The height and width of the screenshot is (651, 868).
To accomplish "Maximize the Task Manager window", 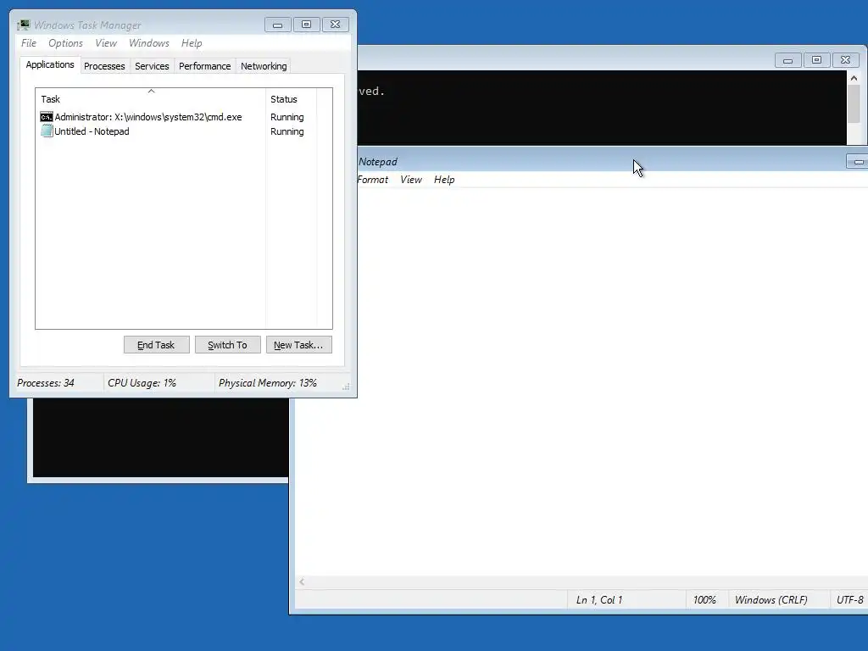I will pos(306,25).
